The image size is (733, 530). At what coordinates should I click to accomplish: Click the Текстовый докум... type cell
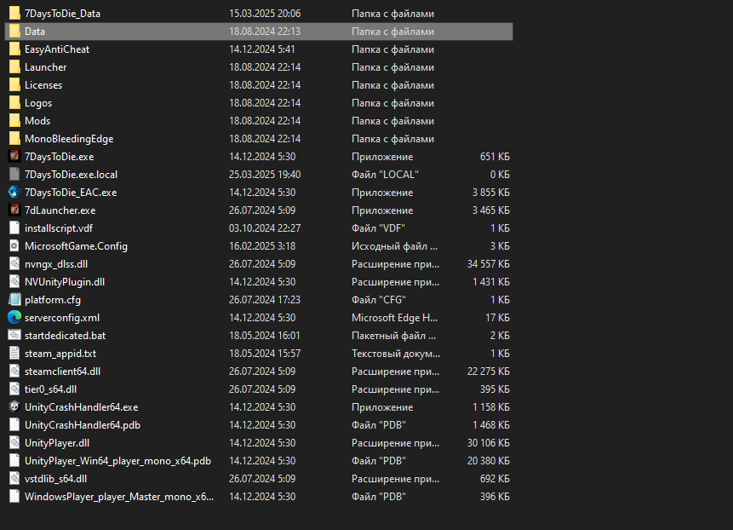point(396,354)
